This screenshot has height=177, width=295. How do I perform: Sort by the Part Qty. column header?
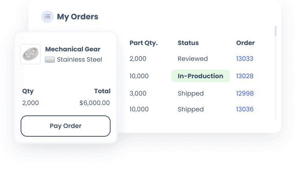143,43
